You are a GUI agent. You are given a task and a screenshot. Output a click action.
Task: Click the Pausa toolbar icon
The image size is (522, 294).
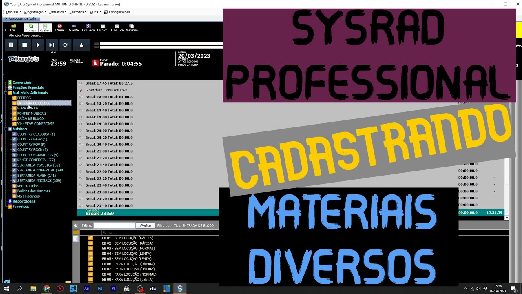[60, 28]
